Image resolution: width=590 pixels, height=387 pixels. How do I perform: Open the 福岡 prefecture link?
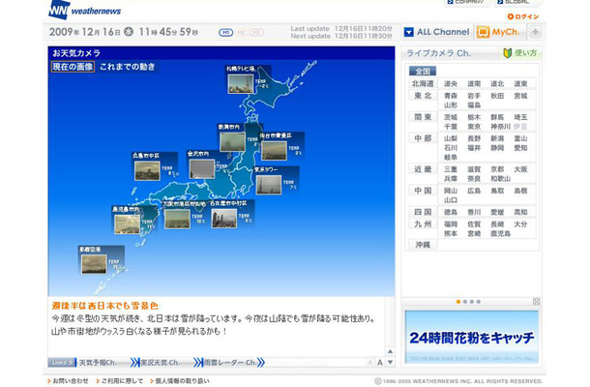pos(451,224)
